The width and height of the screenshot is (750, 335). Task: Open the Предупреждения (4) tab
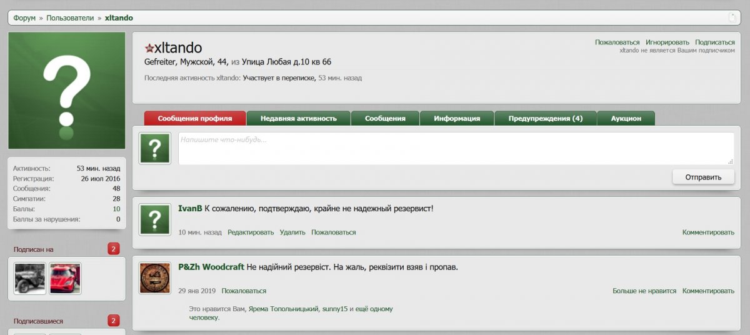coord(546,118)
